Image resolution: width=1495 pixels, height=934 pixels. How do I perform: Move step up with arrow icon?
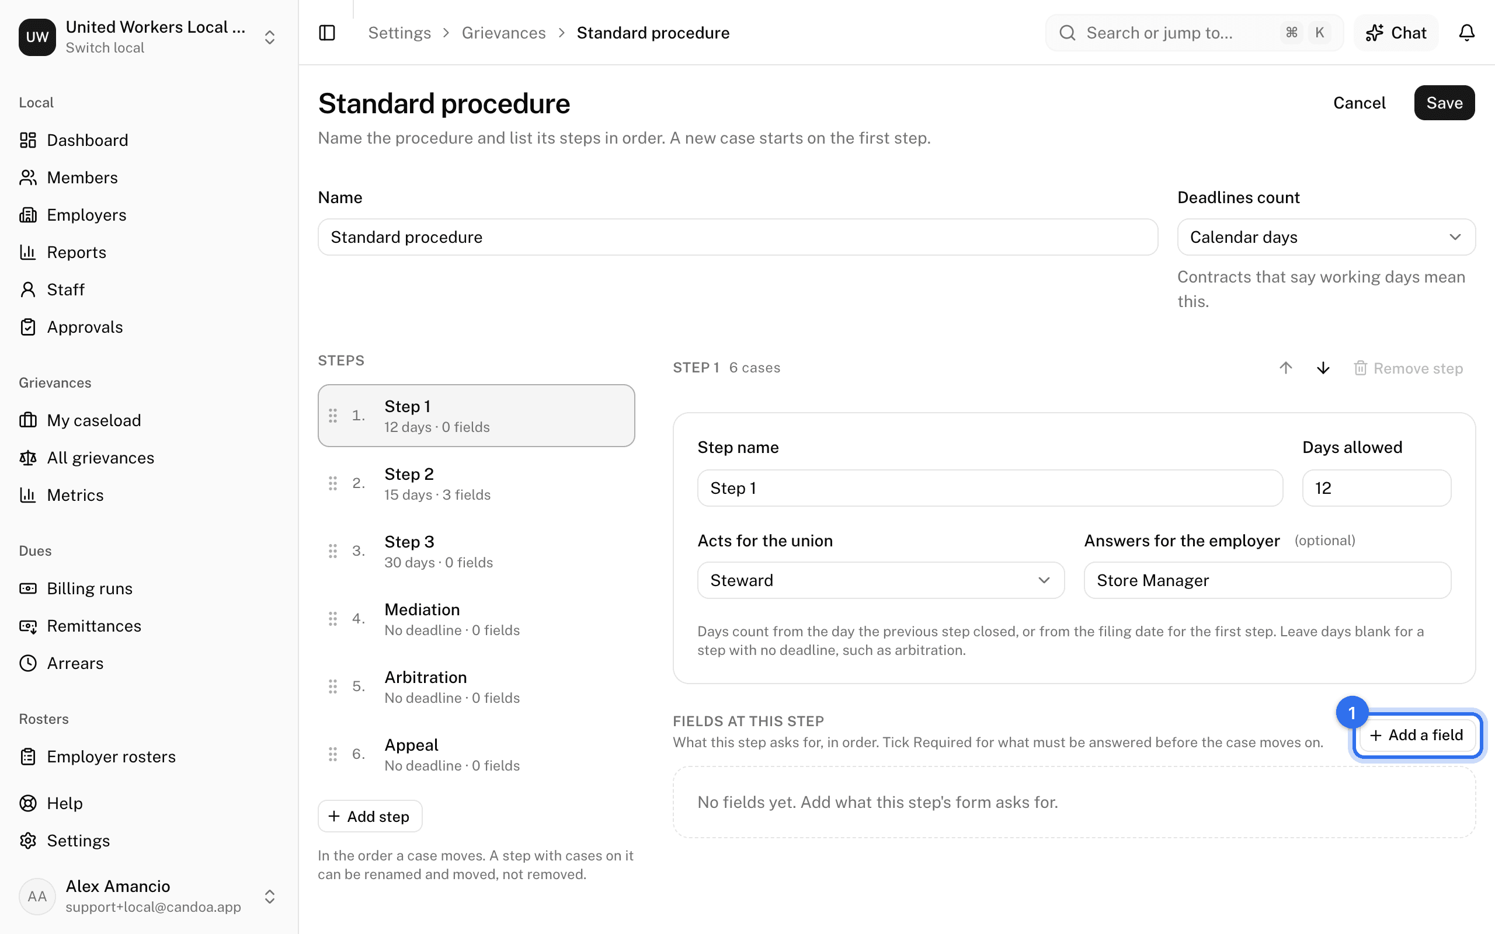[x=1285, y=368]
